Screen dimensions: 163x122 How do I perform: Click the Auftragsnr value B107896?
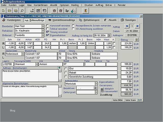pos(132,35)
